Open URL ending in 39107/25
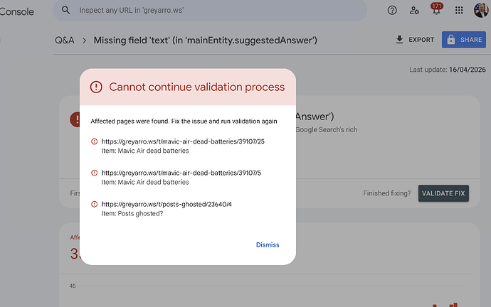Viewport: 491px width, 307px height. (x=183, y=141)
